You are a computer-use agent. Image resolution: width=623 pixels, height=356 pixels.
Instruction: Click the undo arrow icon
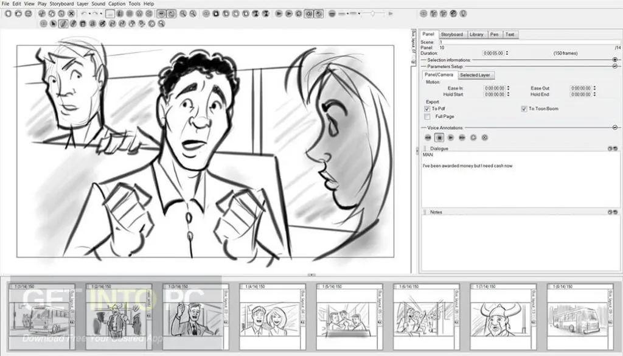coord(84,13)
